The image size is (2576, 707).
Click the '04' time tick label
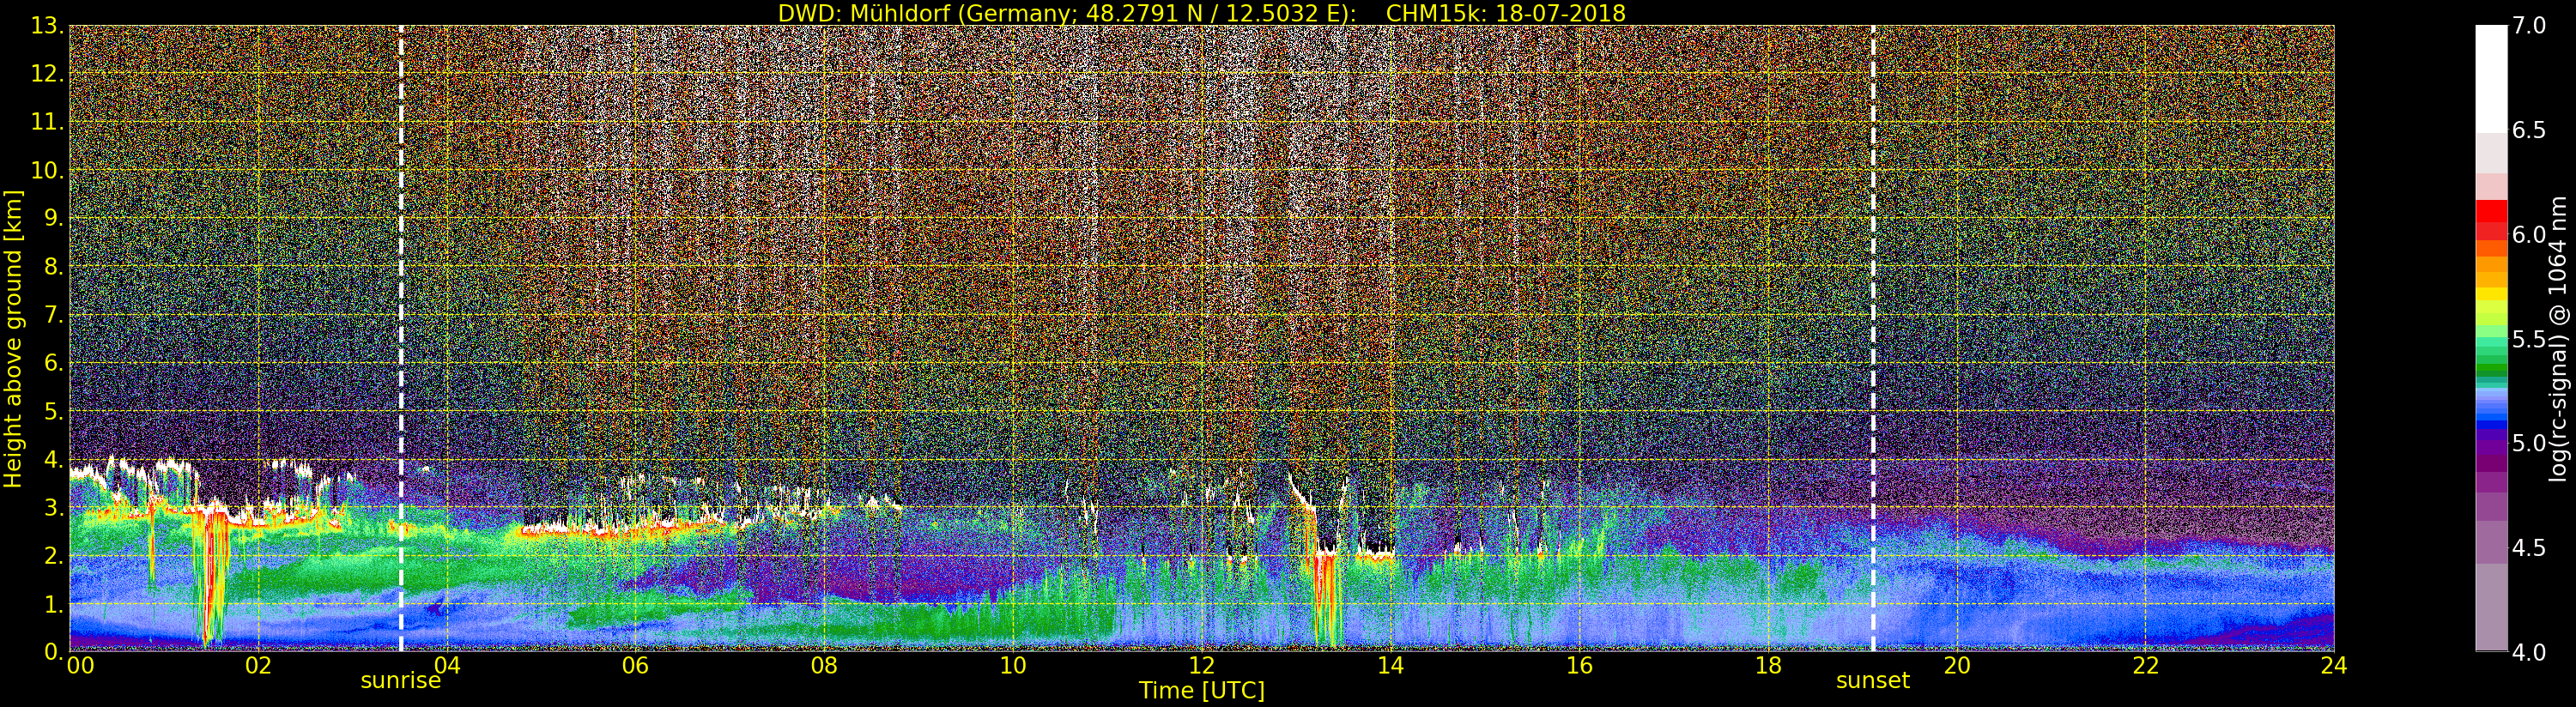pyautogui.click(x=447, y=665)
